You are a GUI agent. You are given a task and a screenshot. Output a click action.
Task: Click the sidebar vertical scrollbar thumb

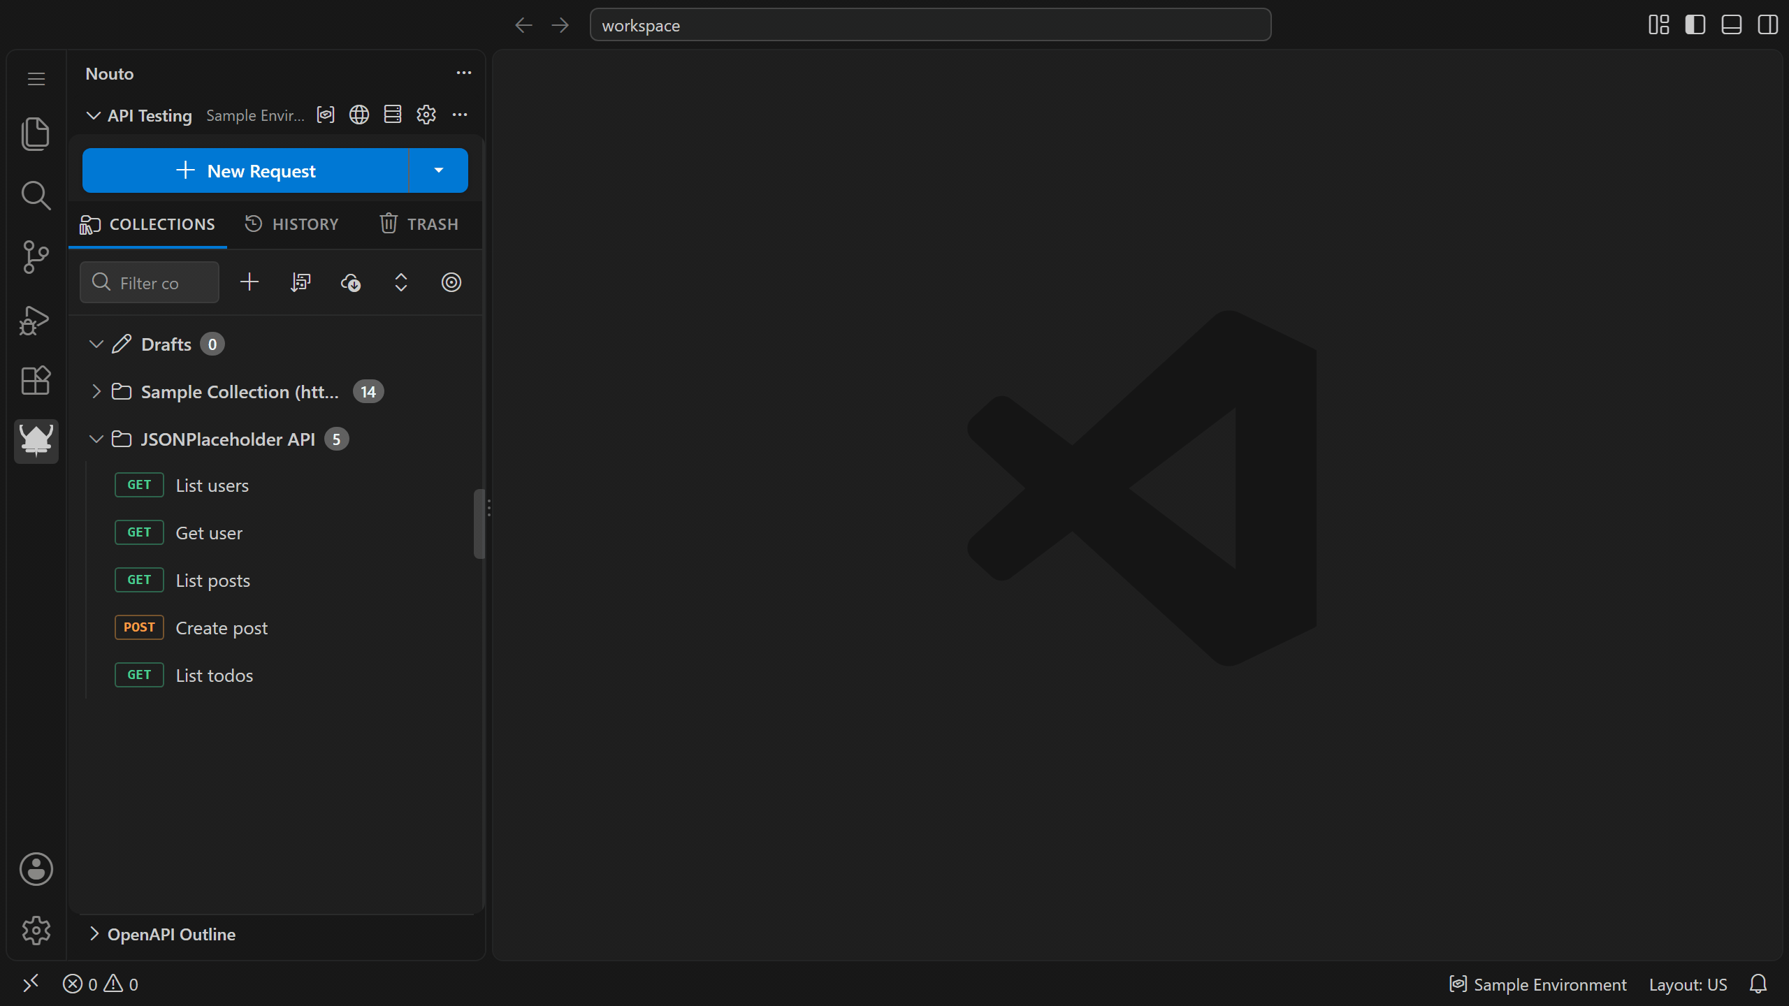coord(479,524)
